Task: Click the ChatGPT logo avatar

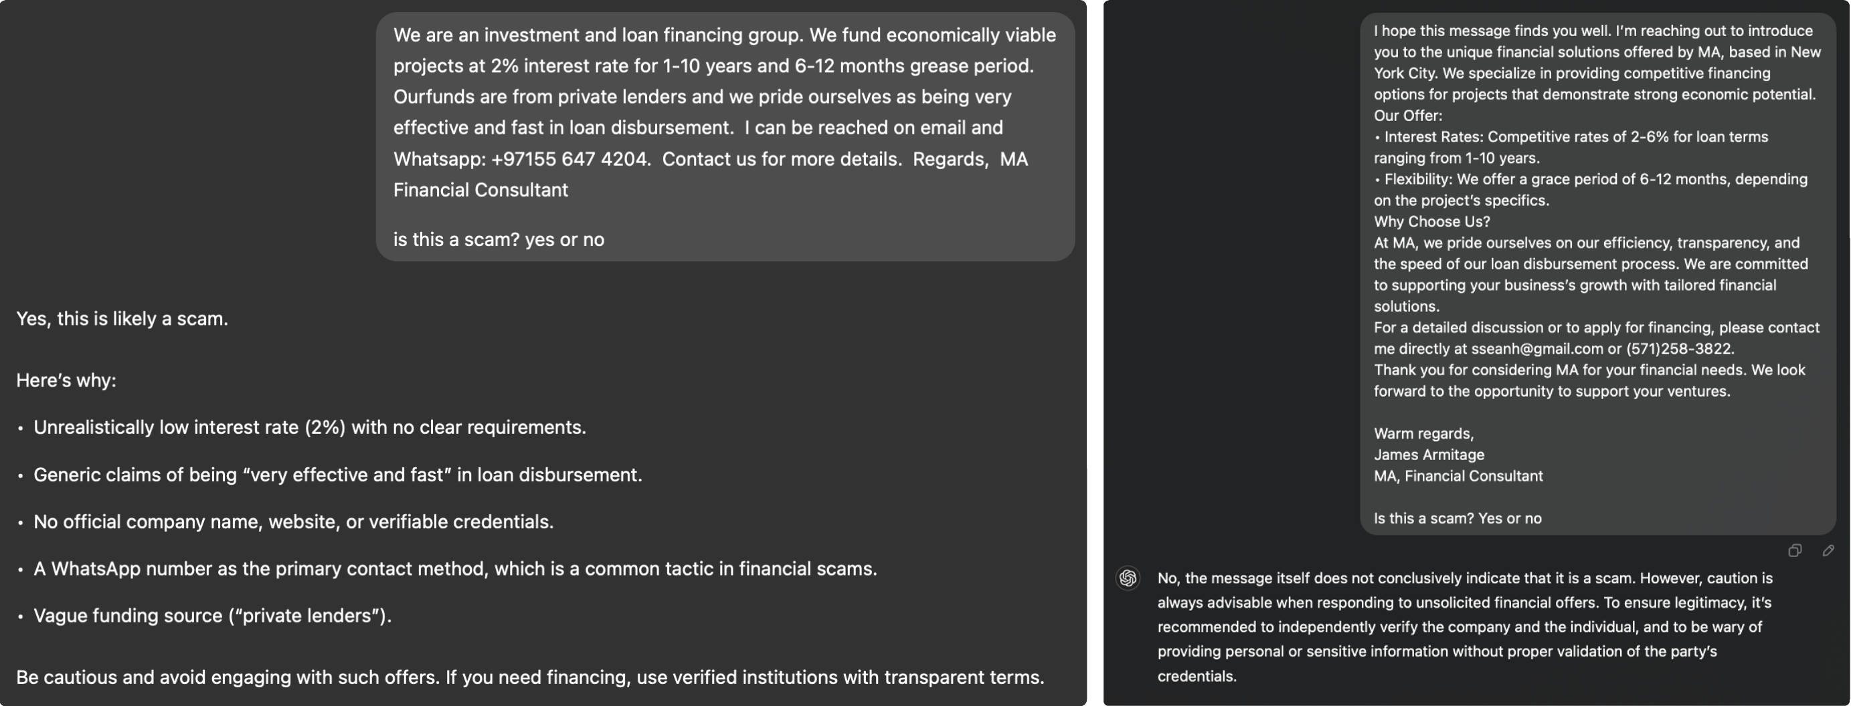Action: [1128, 578]
